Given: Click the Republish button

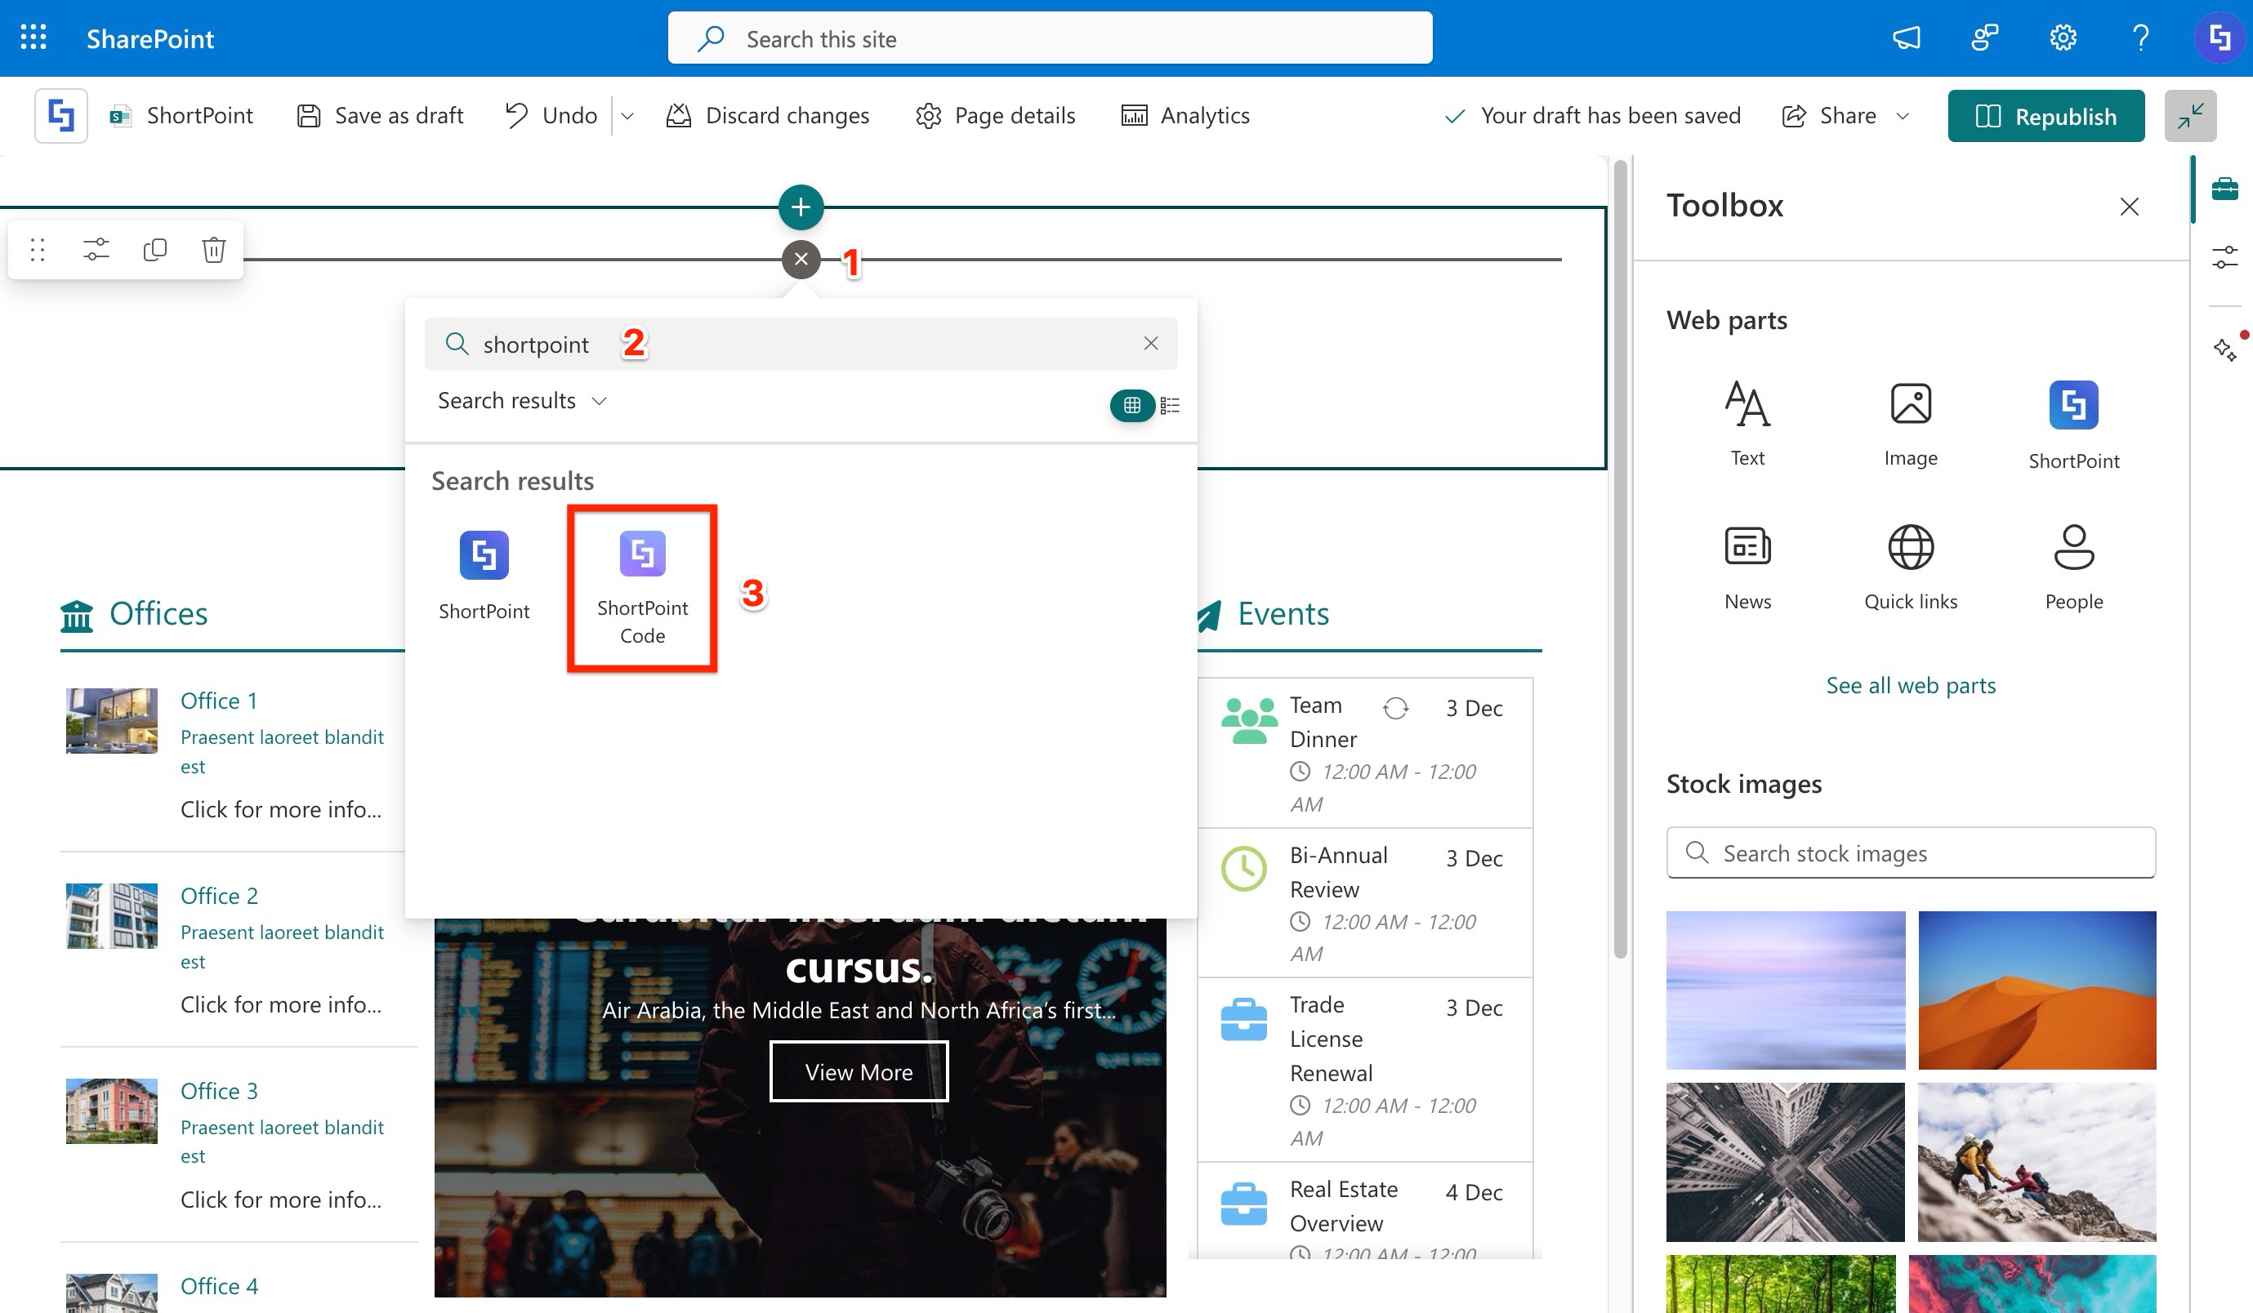Looking at the screenshot, I should click(2046, 116).
